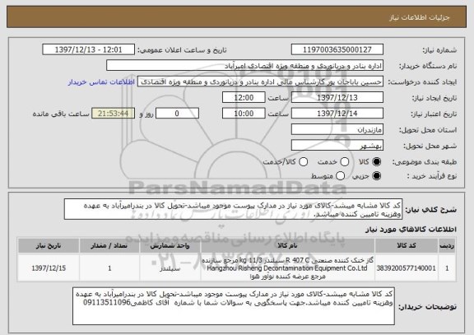Click the public announcement date field 1397/12/13 - 12:01
Viewport: 474px width, 335px height.
(x=89, y=49)
